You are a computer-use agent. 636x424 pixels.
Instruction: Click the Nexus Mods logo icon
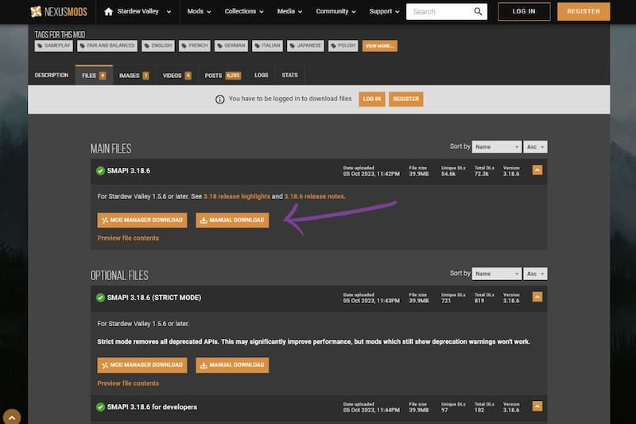pos(37,12)
